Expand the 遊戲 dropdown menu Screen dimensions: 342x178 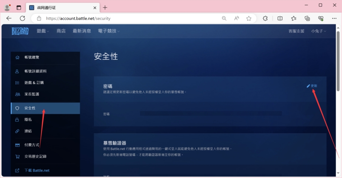43,31
